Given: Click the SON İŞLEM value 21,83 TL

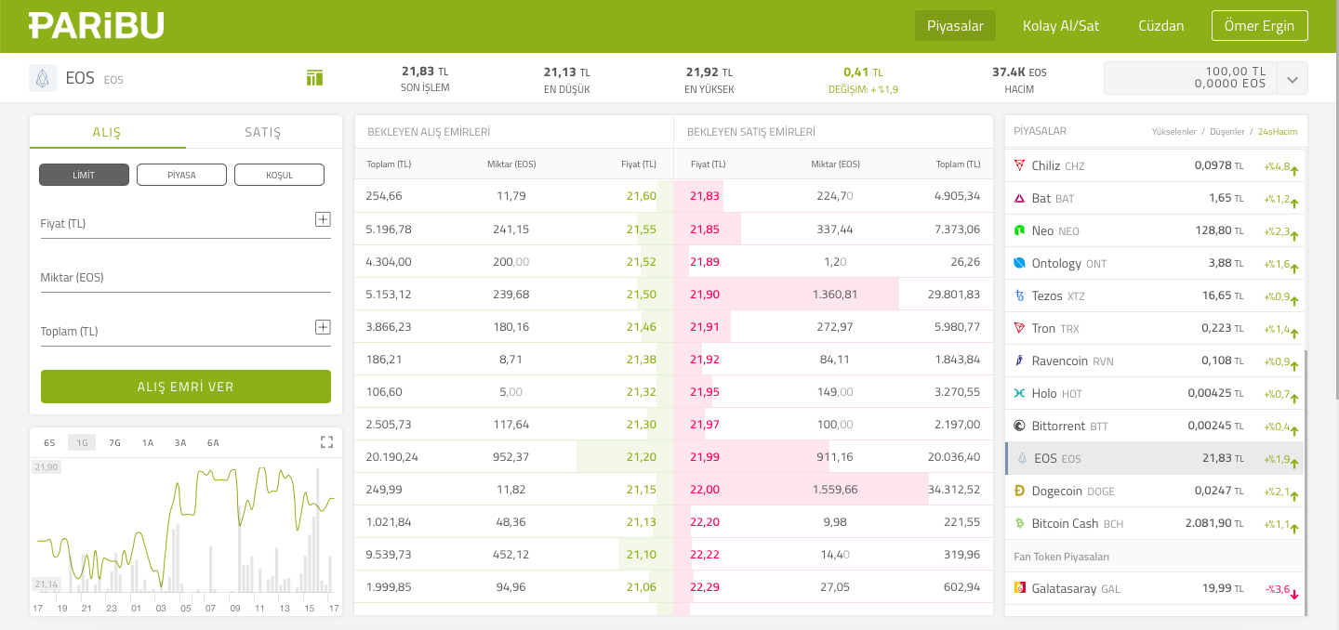Looking at the screenshot, I should pyautogui.click(x=425, y=71).
